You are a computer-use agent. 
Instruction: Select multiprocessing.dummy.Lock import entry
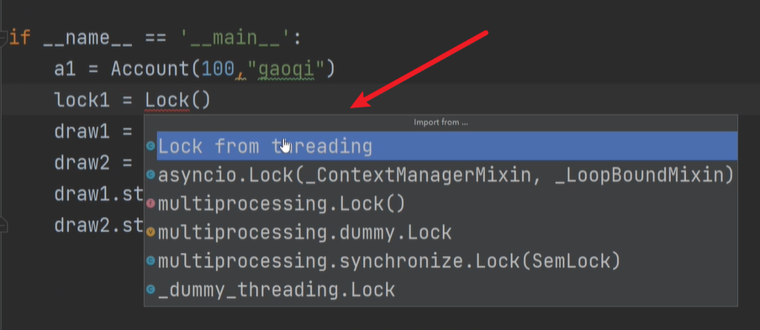(447, 233)
